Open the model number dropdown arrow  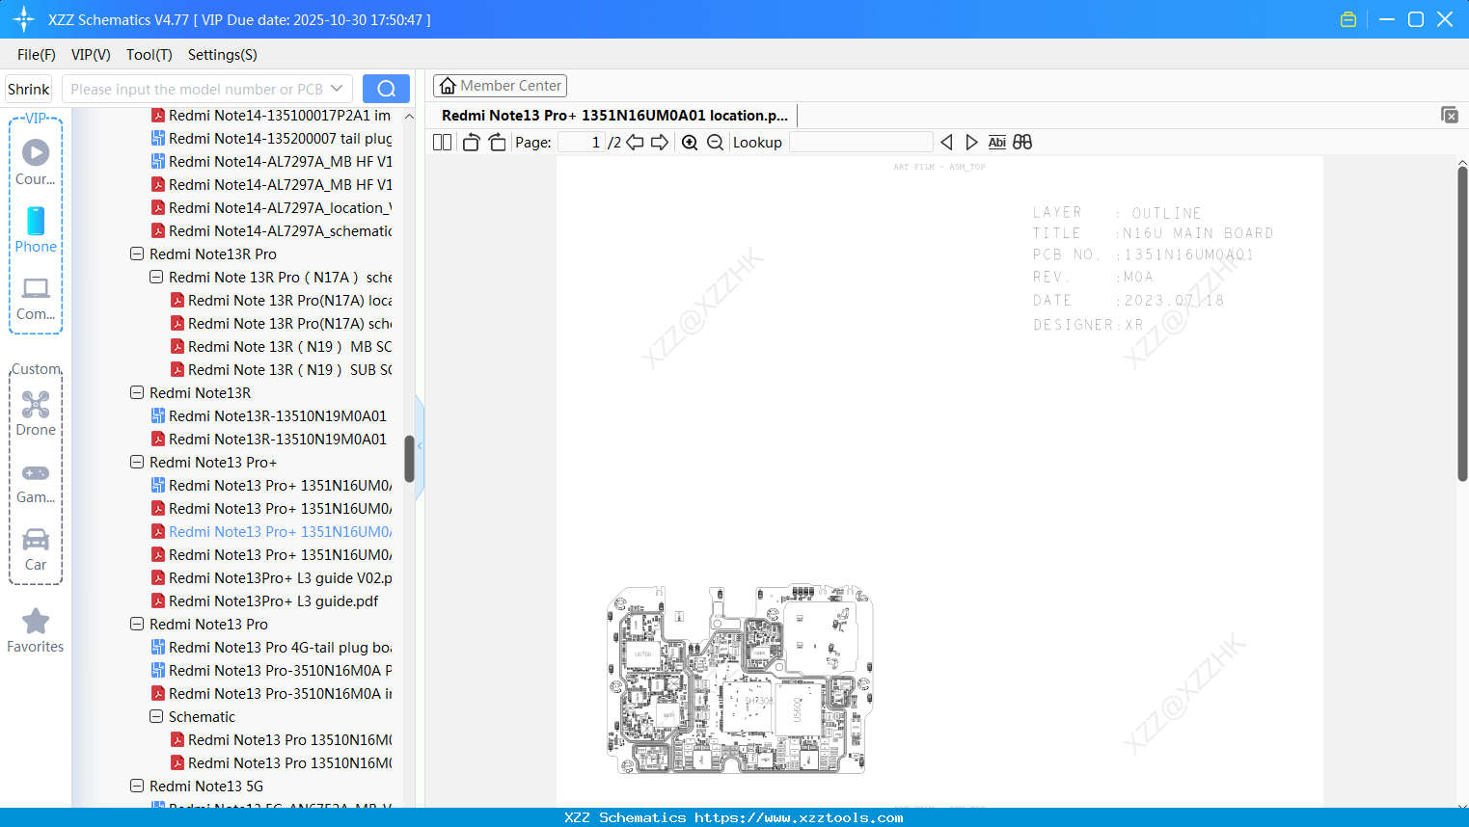(x=337, y=89)
